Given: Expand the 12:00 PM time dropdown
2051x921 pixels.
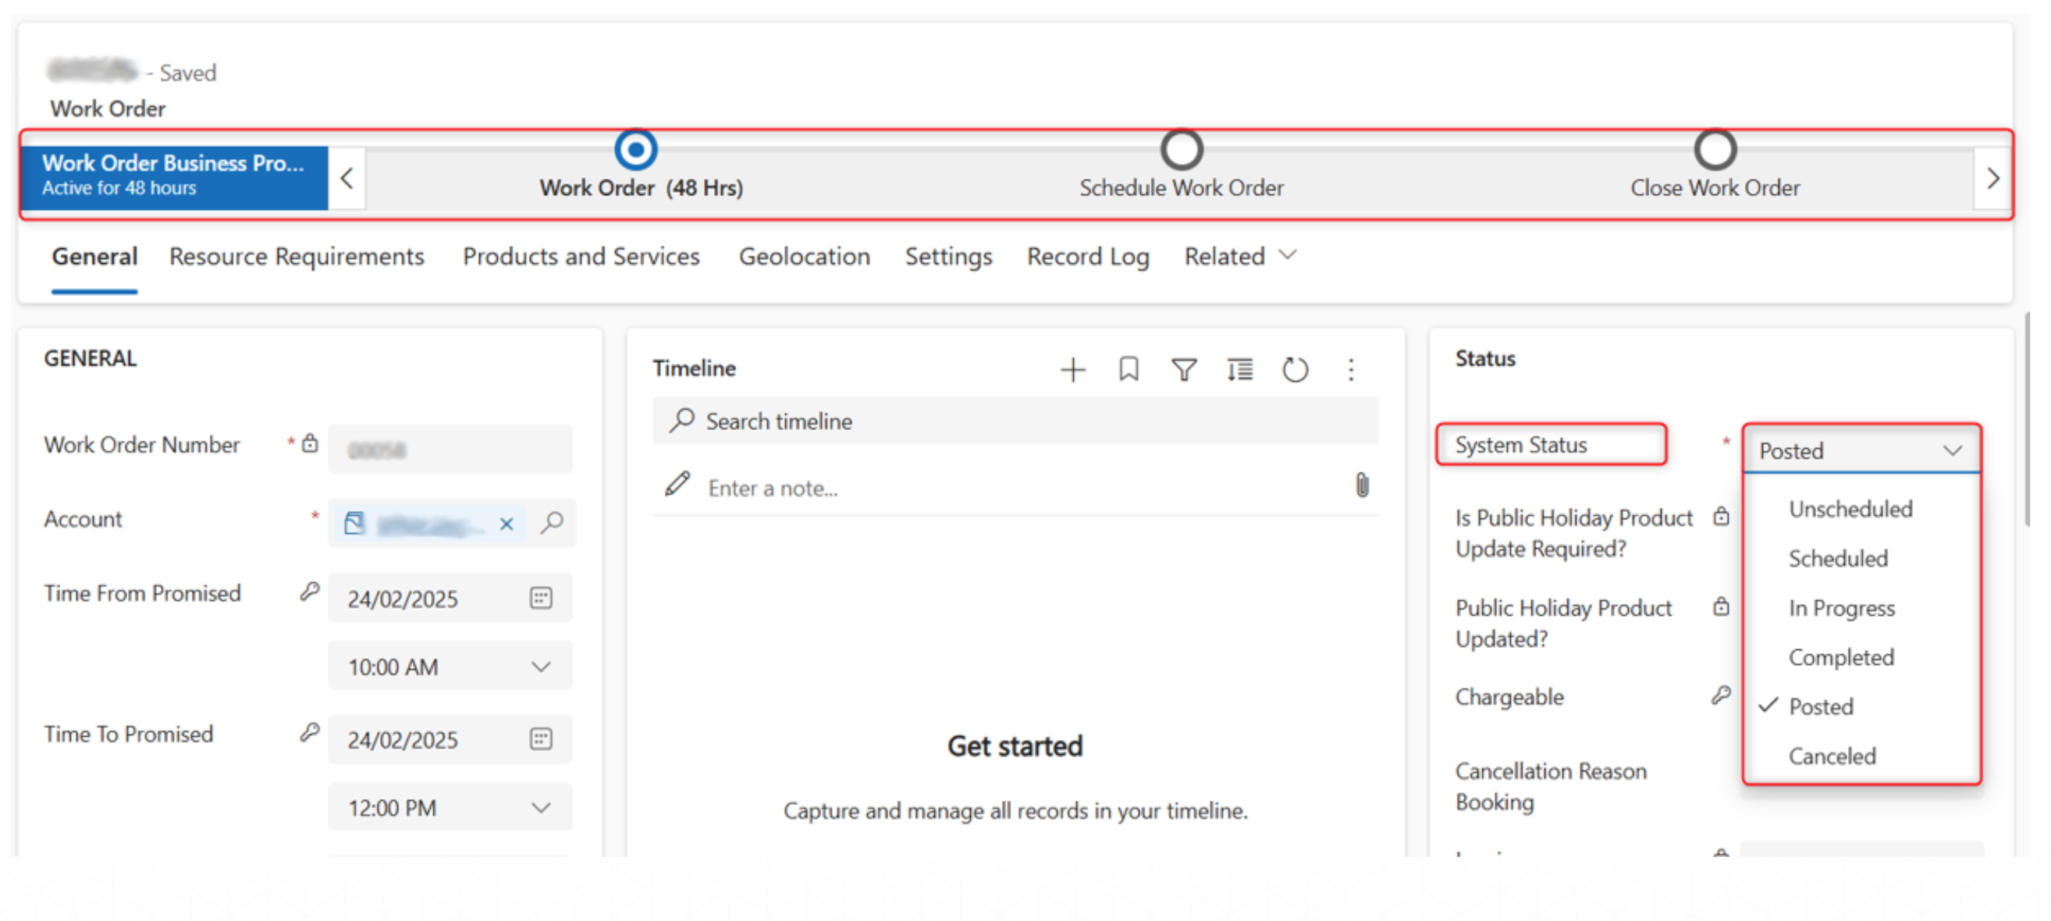Looking at the screenshot, I should tap(541, 807).
